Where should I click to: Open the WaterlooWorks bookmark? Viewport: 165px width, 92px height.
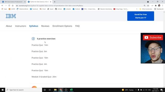(22, 9)
